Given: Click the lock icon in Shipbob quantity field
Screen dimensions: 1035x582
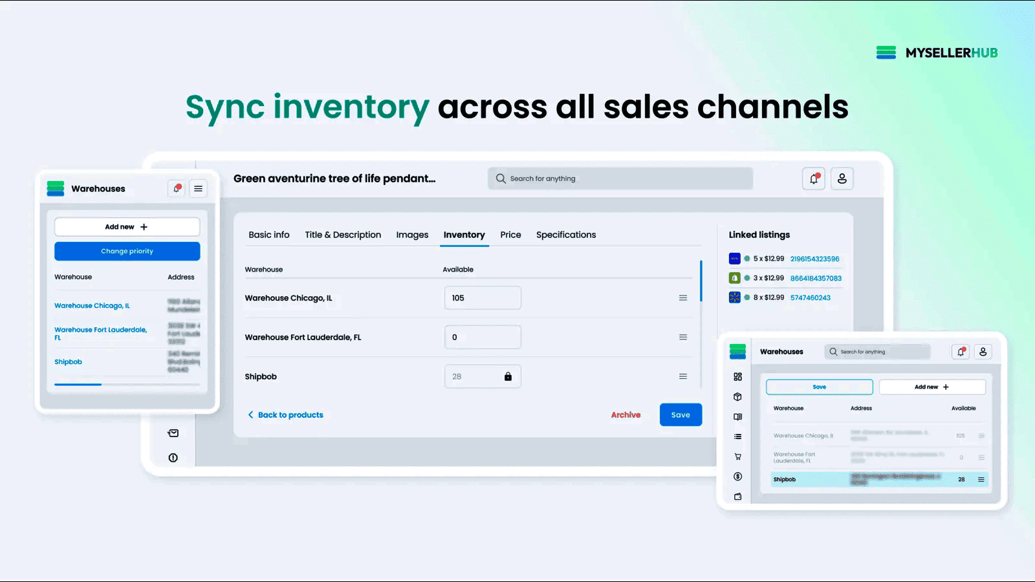Looking at the screenshot, I should 508,376.
